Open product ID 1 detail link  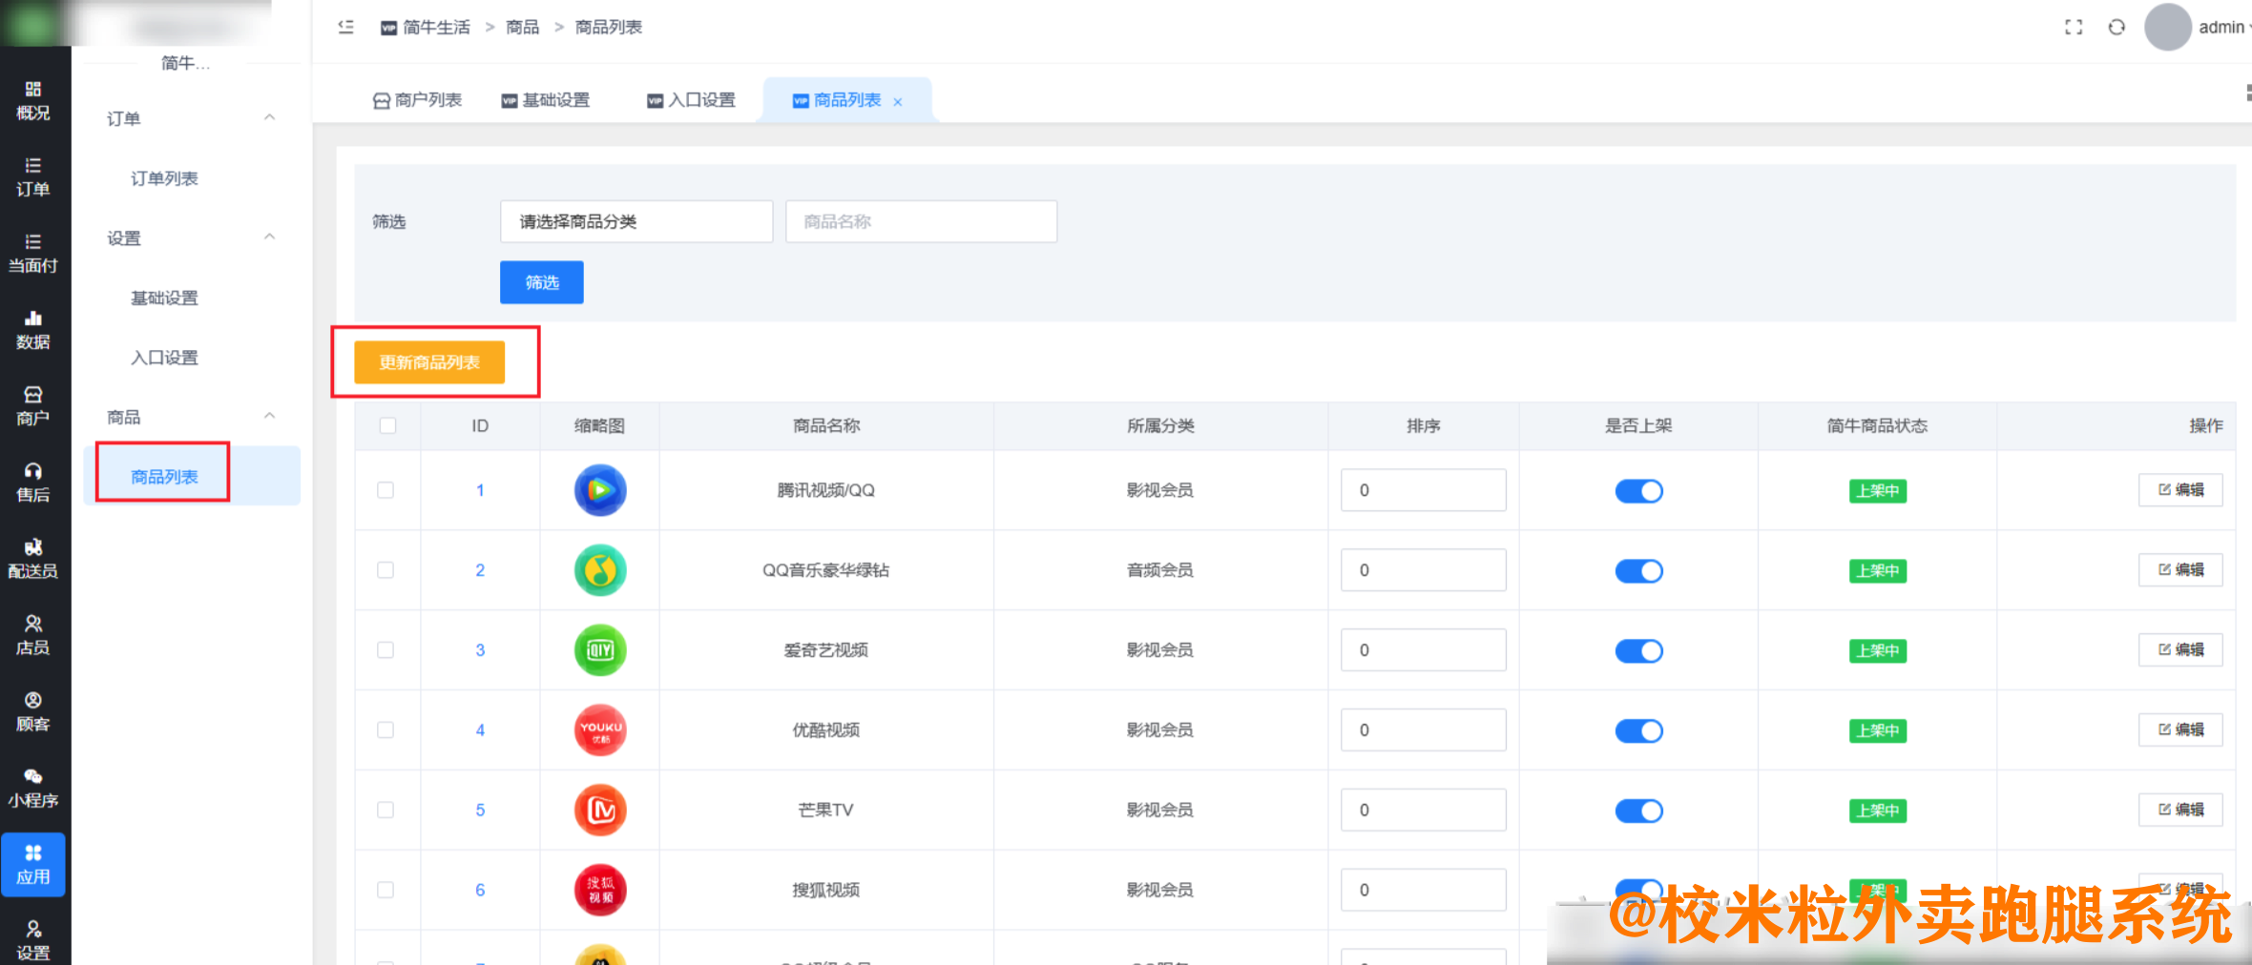pyautogui.click(x=481, y=490)
